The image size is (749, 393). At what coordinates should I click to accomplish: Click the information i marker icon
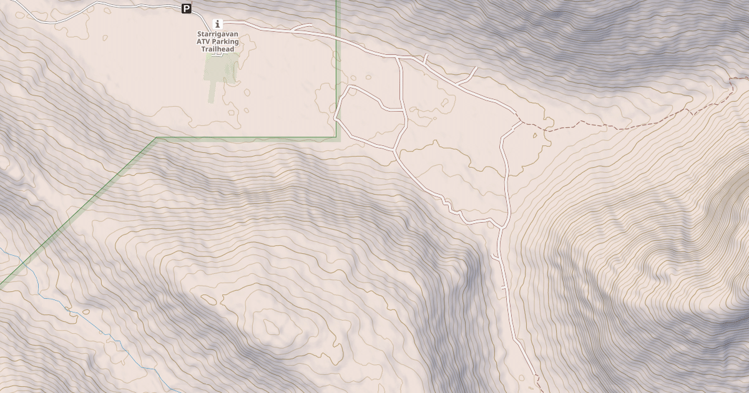click(x=218, y=23)
